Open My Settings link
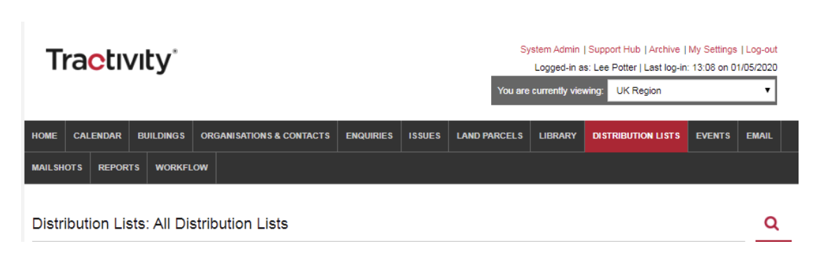Screen dimensions: 828x267 tap(712, 50)
